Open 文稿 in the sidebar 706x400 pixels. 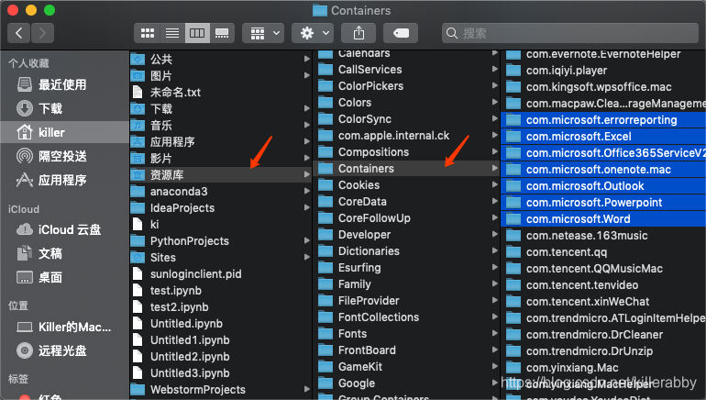click(x=64, y=253)
